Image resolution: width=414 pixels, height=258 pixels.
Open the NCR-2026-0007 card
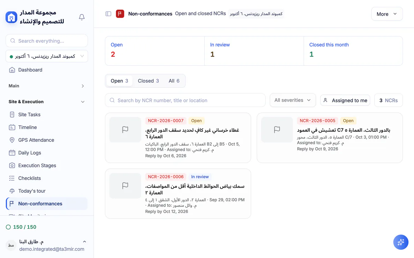click(178, 138)
